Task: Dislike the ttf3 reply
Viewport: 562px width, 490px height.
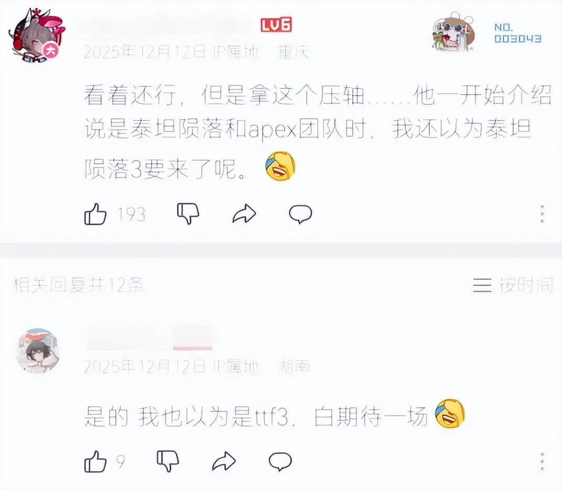Action: [168, 461]
